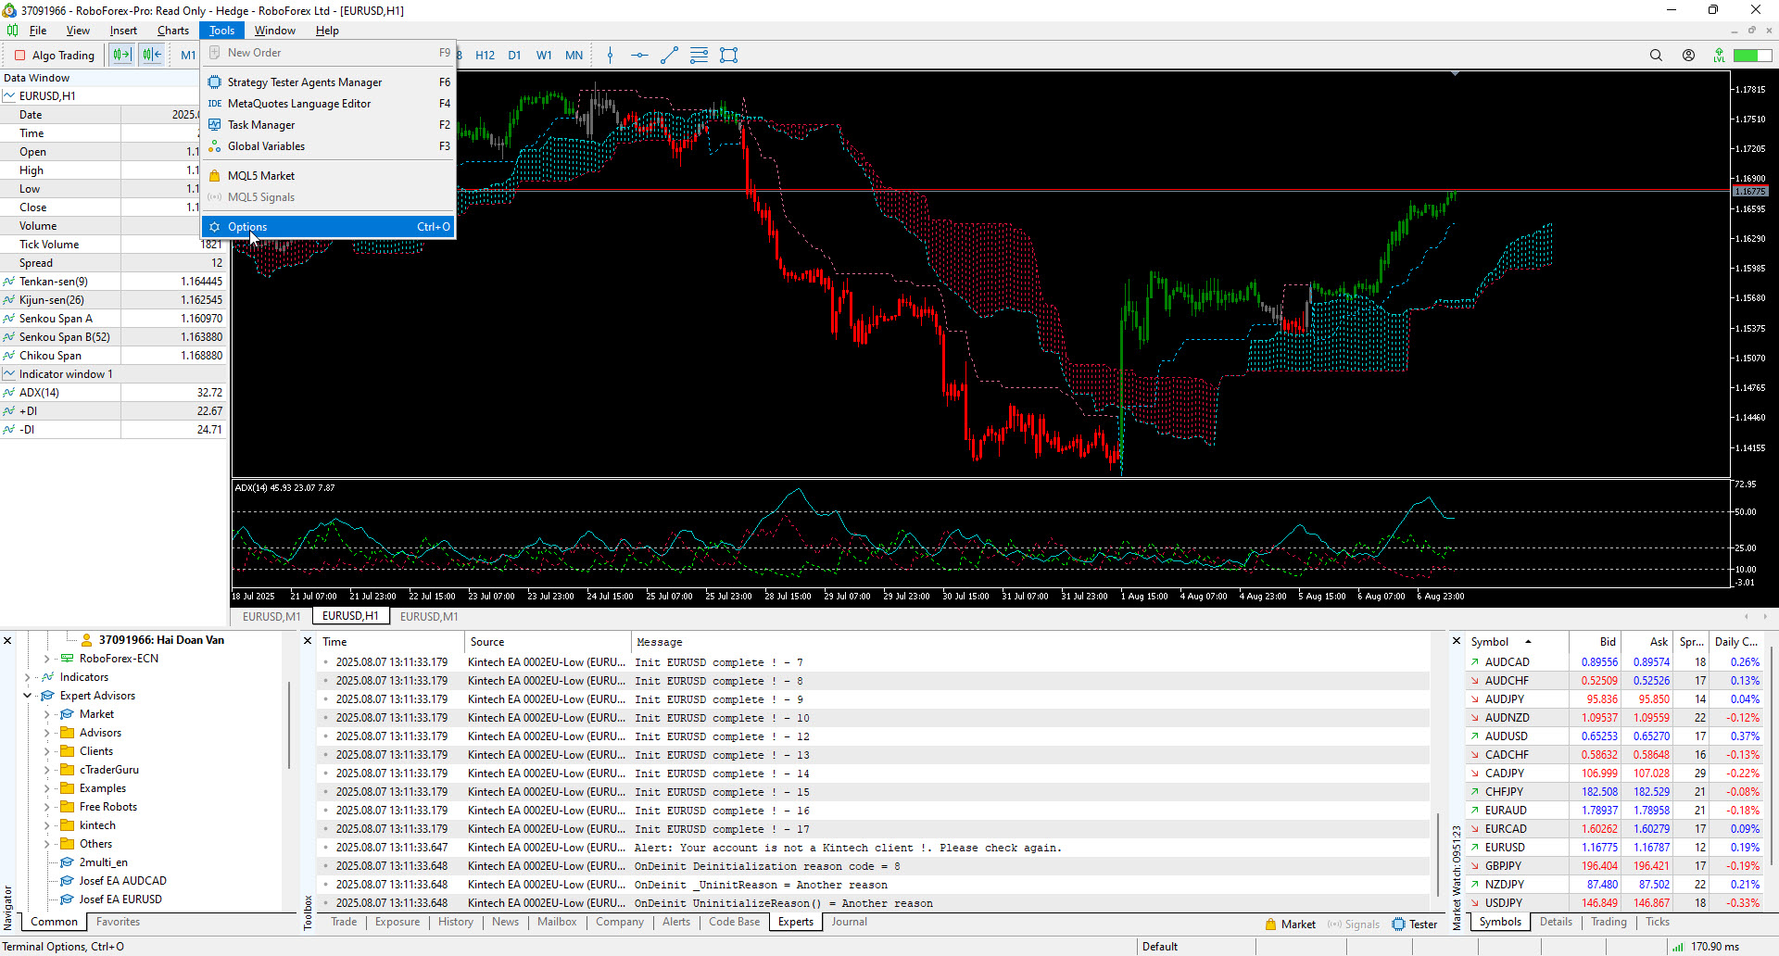The width and height of the screenshot is (1779, 956).
Task: Toggle the Algo Trading button
Action: [55, 56]
